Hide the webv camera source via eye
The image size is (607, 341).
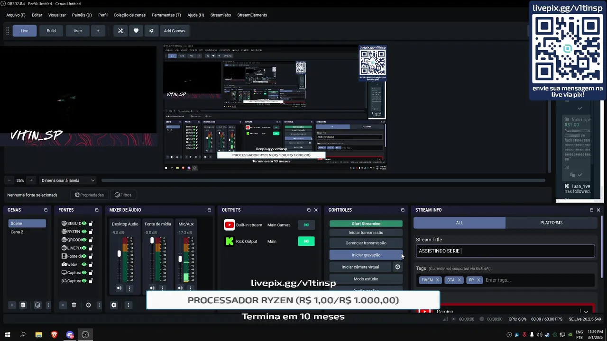pyautogui.click(x=84, y=264)
